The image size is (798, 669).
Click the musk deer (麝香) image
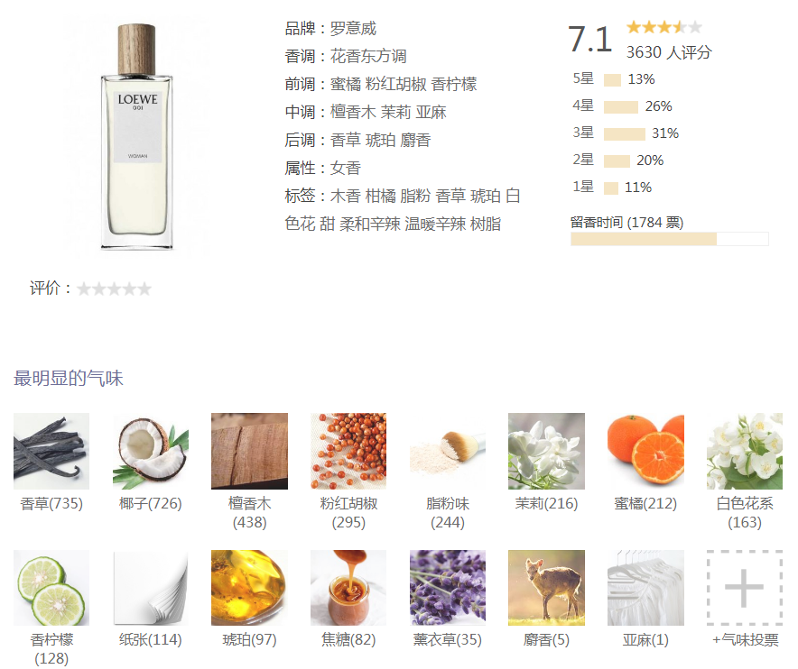tap(546, 588)
